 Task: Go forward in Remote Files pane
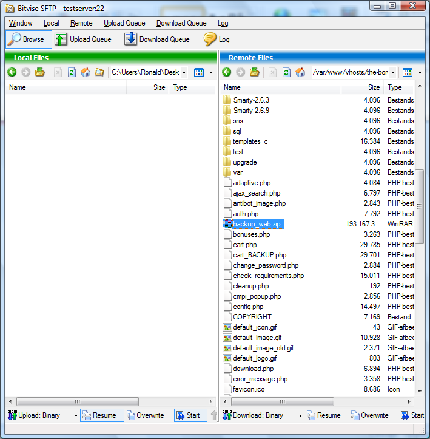click(240, 72)
